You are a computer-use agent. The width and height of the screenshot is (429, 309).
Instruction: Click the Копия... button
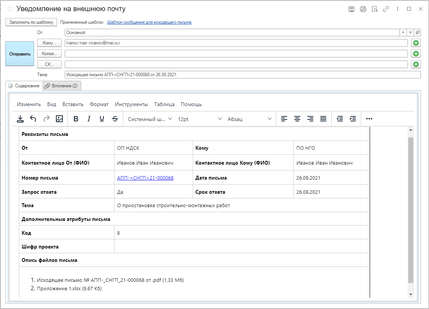coord(49,54)
